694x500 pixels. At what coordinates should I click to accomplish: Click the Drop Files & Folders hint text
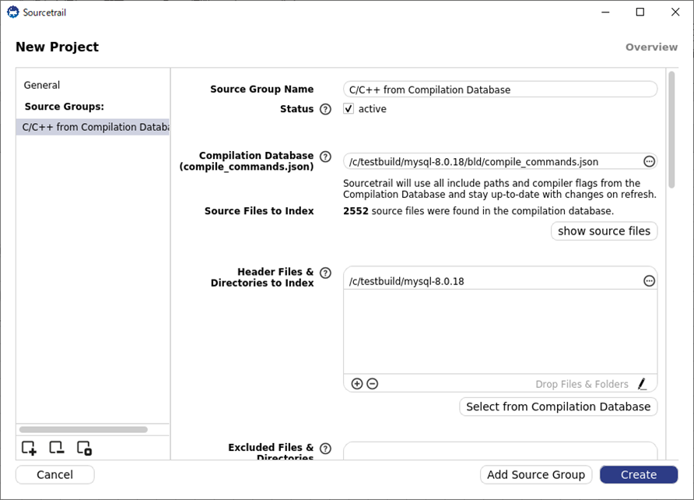[x=582, y=384]
